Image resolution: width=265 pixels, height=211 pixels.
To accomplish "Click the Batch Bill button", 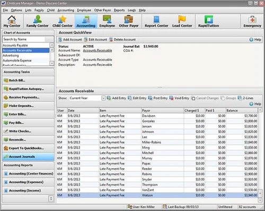I will (x=28, y=81).
